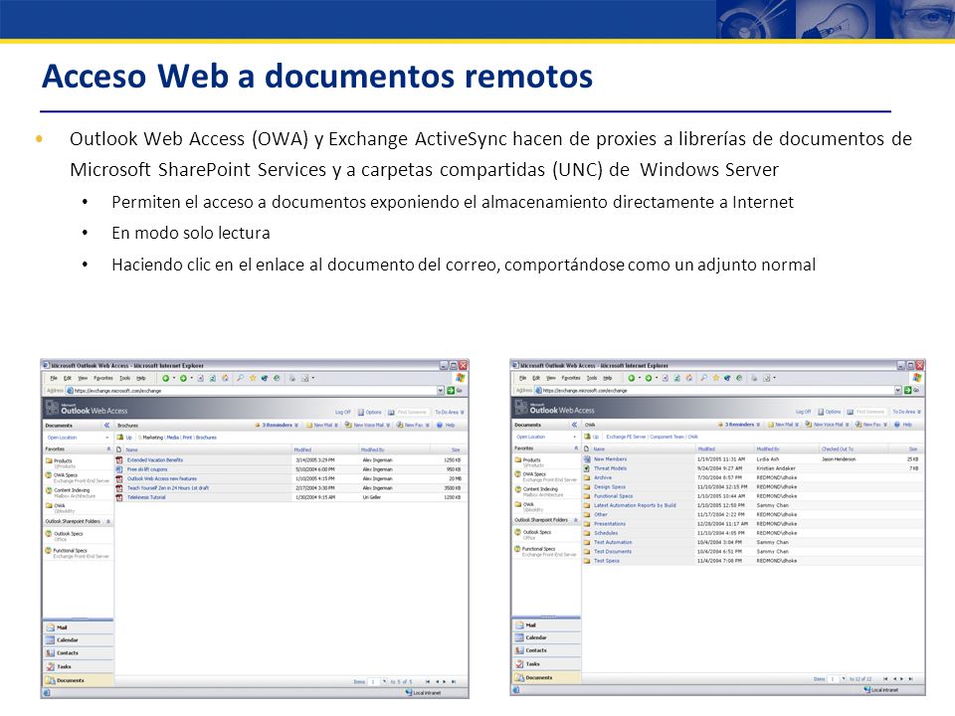Image resolution: width=955 pixels, height=716 pixels.
Task: Open Edit menu in right browser window
Action: [x=536, y=378]
